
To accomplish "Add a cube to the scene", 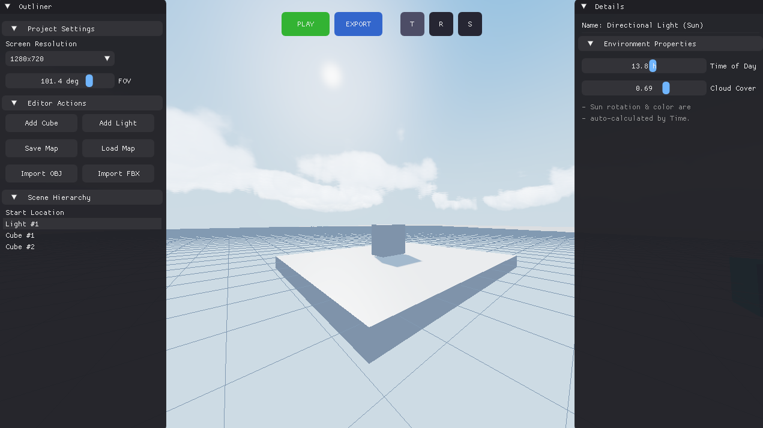I will 41,122.
